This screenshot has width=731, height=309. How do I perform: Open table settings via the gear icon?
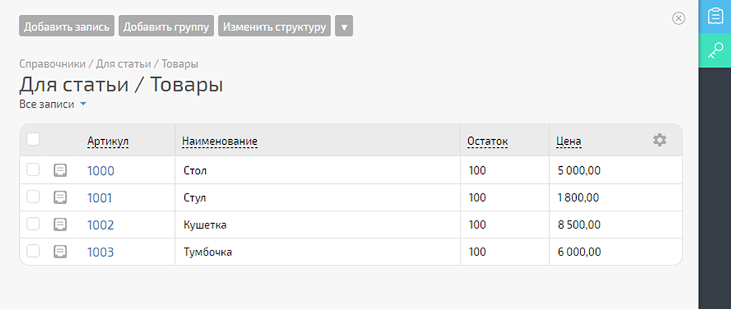[659, 140]
